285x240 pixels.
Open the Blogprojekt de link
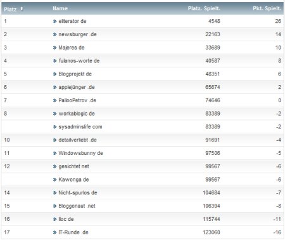coord(75,74)
